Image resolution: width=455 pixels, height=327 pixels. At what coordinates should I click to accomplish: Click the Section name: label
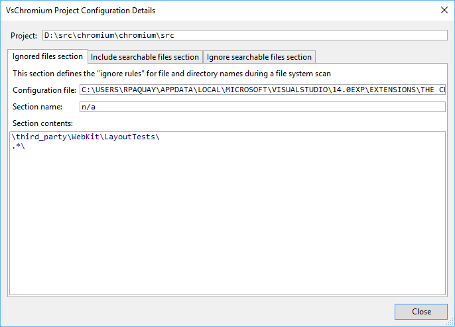(37, 107)
